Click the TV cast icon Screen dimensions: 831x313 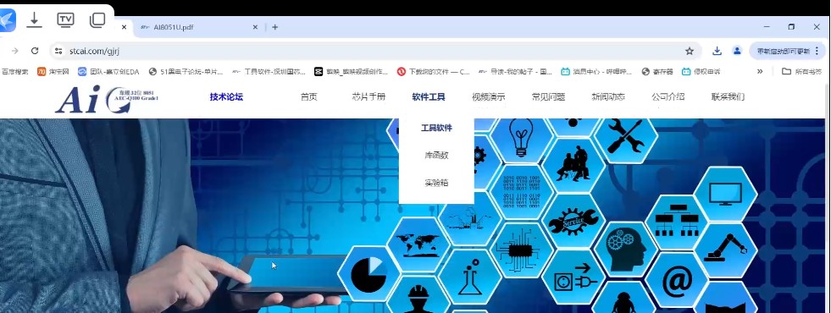(x=66, y=20)
